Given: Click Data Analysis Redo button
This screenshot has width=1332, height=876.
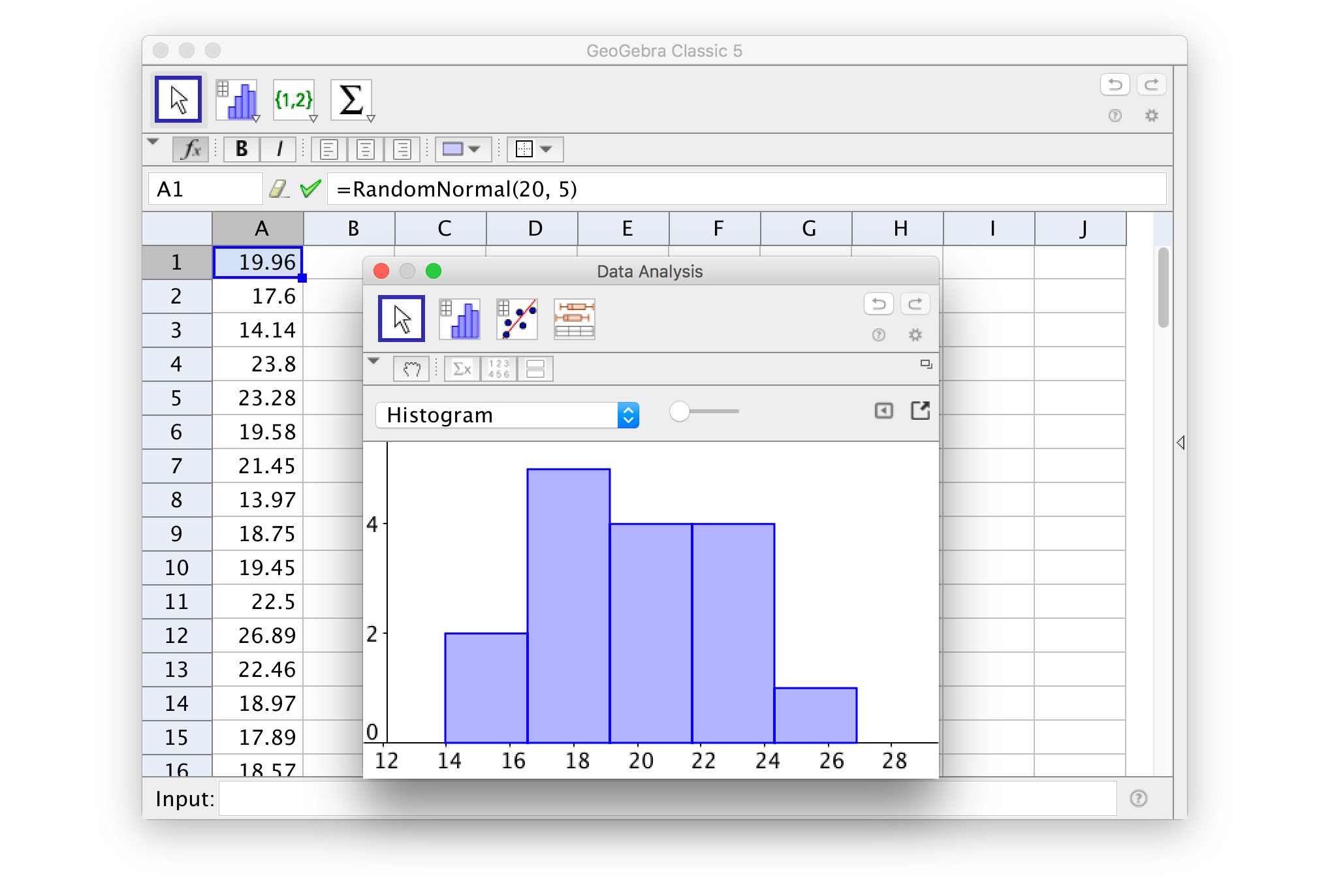Looking at the screenshot, I should pyautogui.click(x=915, y=304).
